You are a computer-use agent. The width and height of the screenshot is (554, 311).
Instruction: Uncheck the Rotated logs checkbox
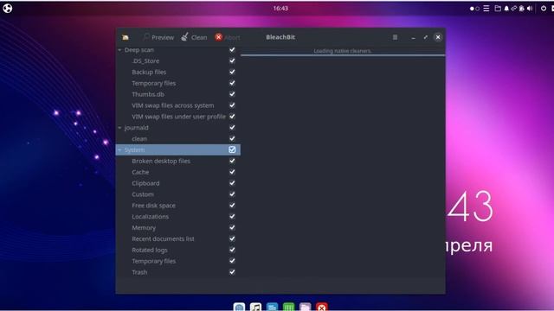point(232,250)
